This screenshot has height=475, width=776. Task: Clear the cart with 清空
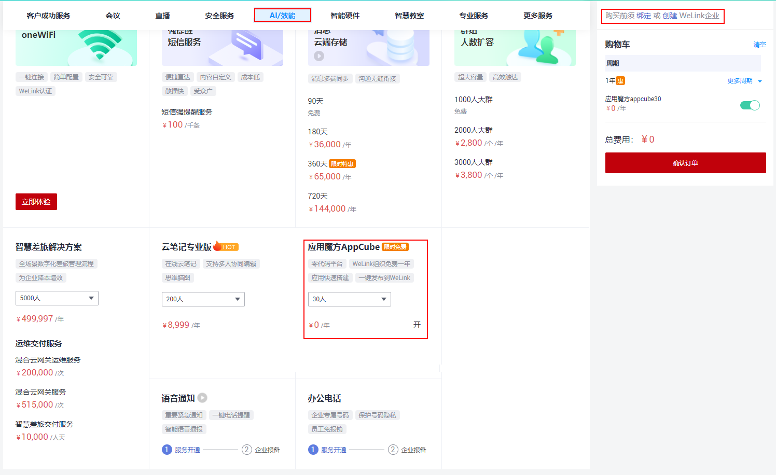pyautogui.click(x=759, y=45)
